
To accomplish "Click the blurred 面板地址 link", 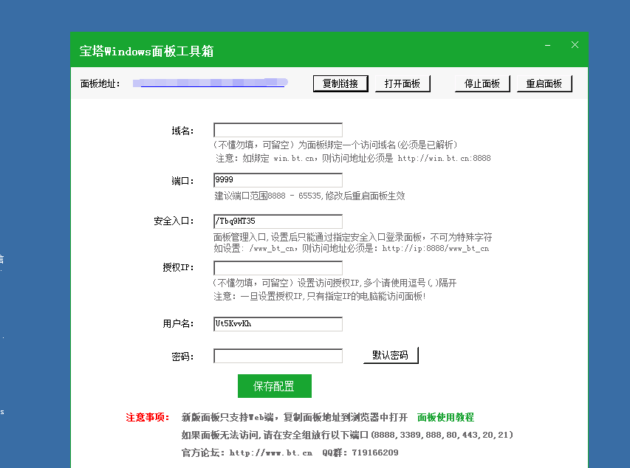I will point(210,83).
